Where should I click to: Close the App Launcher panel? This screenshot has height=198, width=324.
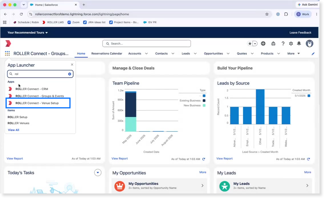[72, 64]
